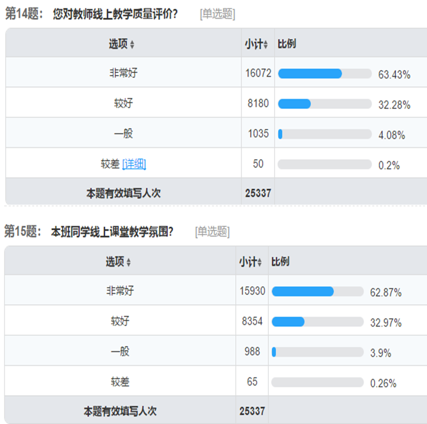Viewport: 427px width, 424px height.
Task: Click the 63.43% progress bar for 非常好
Action: point(325,74)
